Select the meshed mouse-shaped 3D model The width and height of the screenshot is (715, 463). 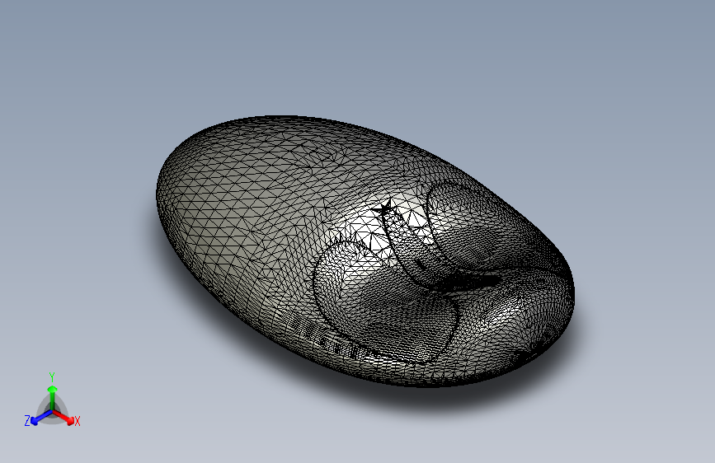[365, 250]
